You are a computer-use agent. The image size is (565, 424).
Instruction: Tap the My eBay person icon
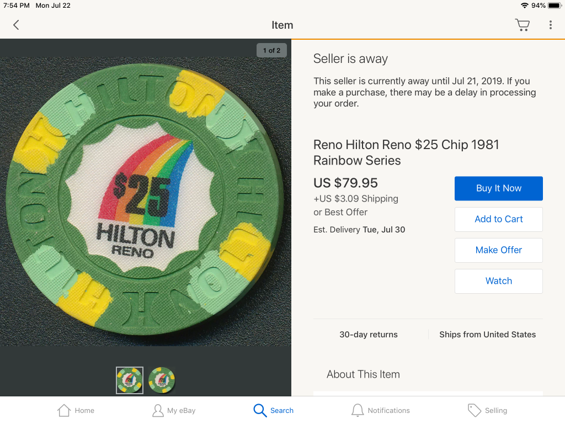158,410
